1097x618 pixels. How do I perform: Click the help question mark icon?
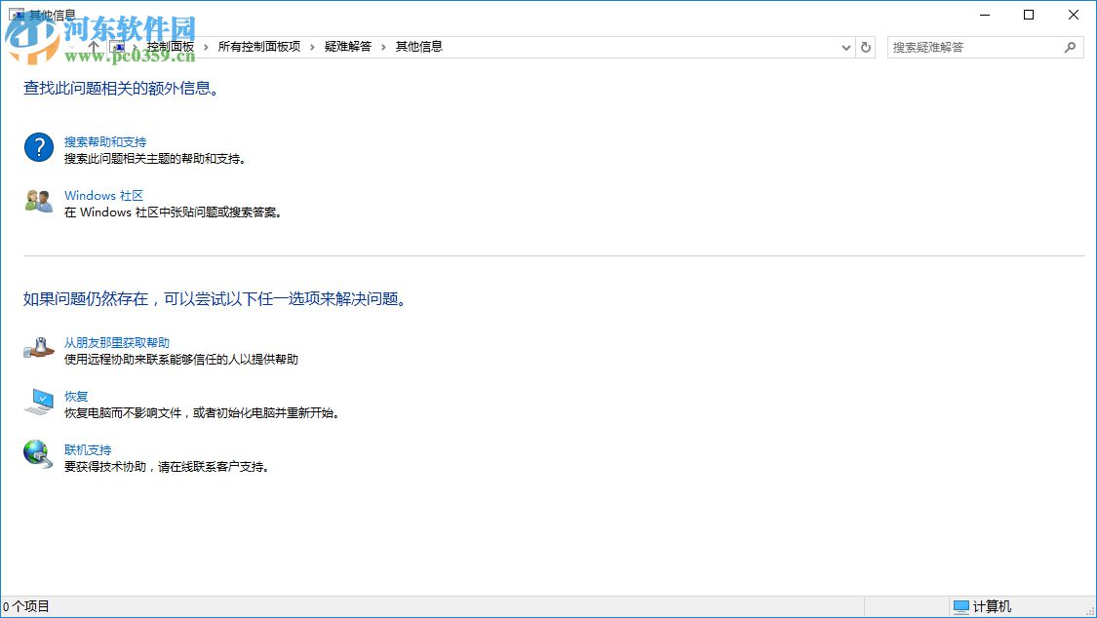tap(37, 148)
